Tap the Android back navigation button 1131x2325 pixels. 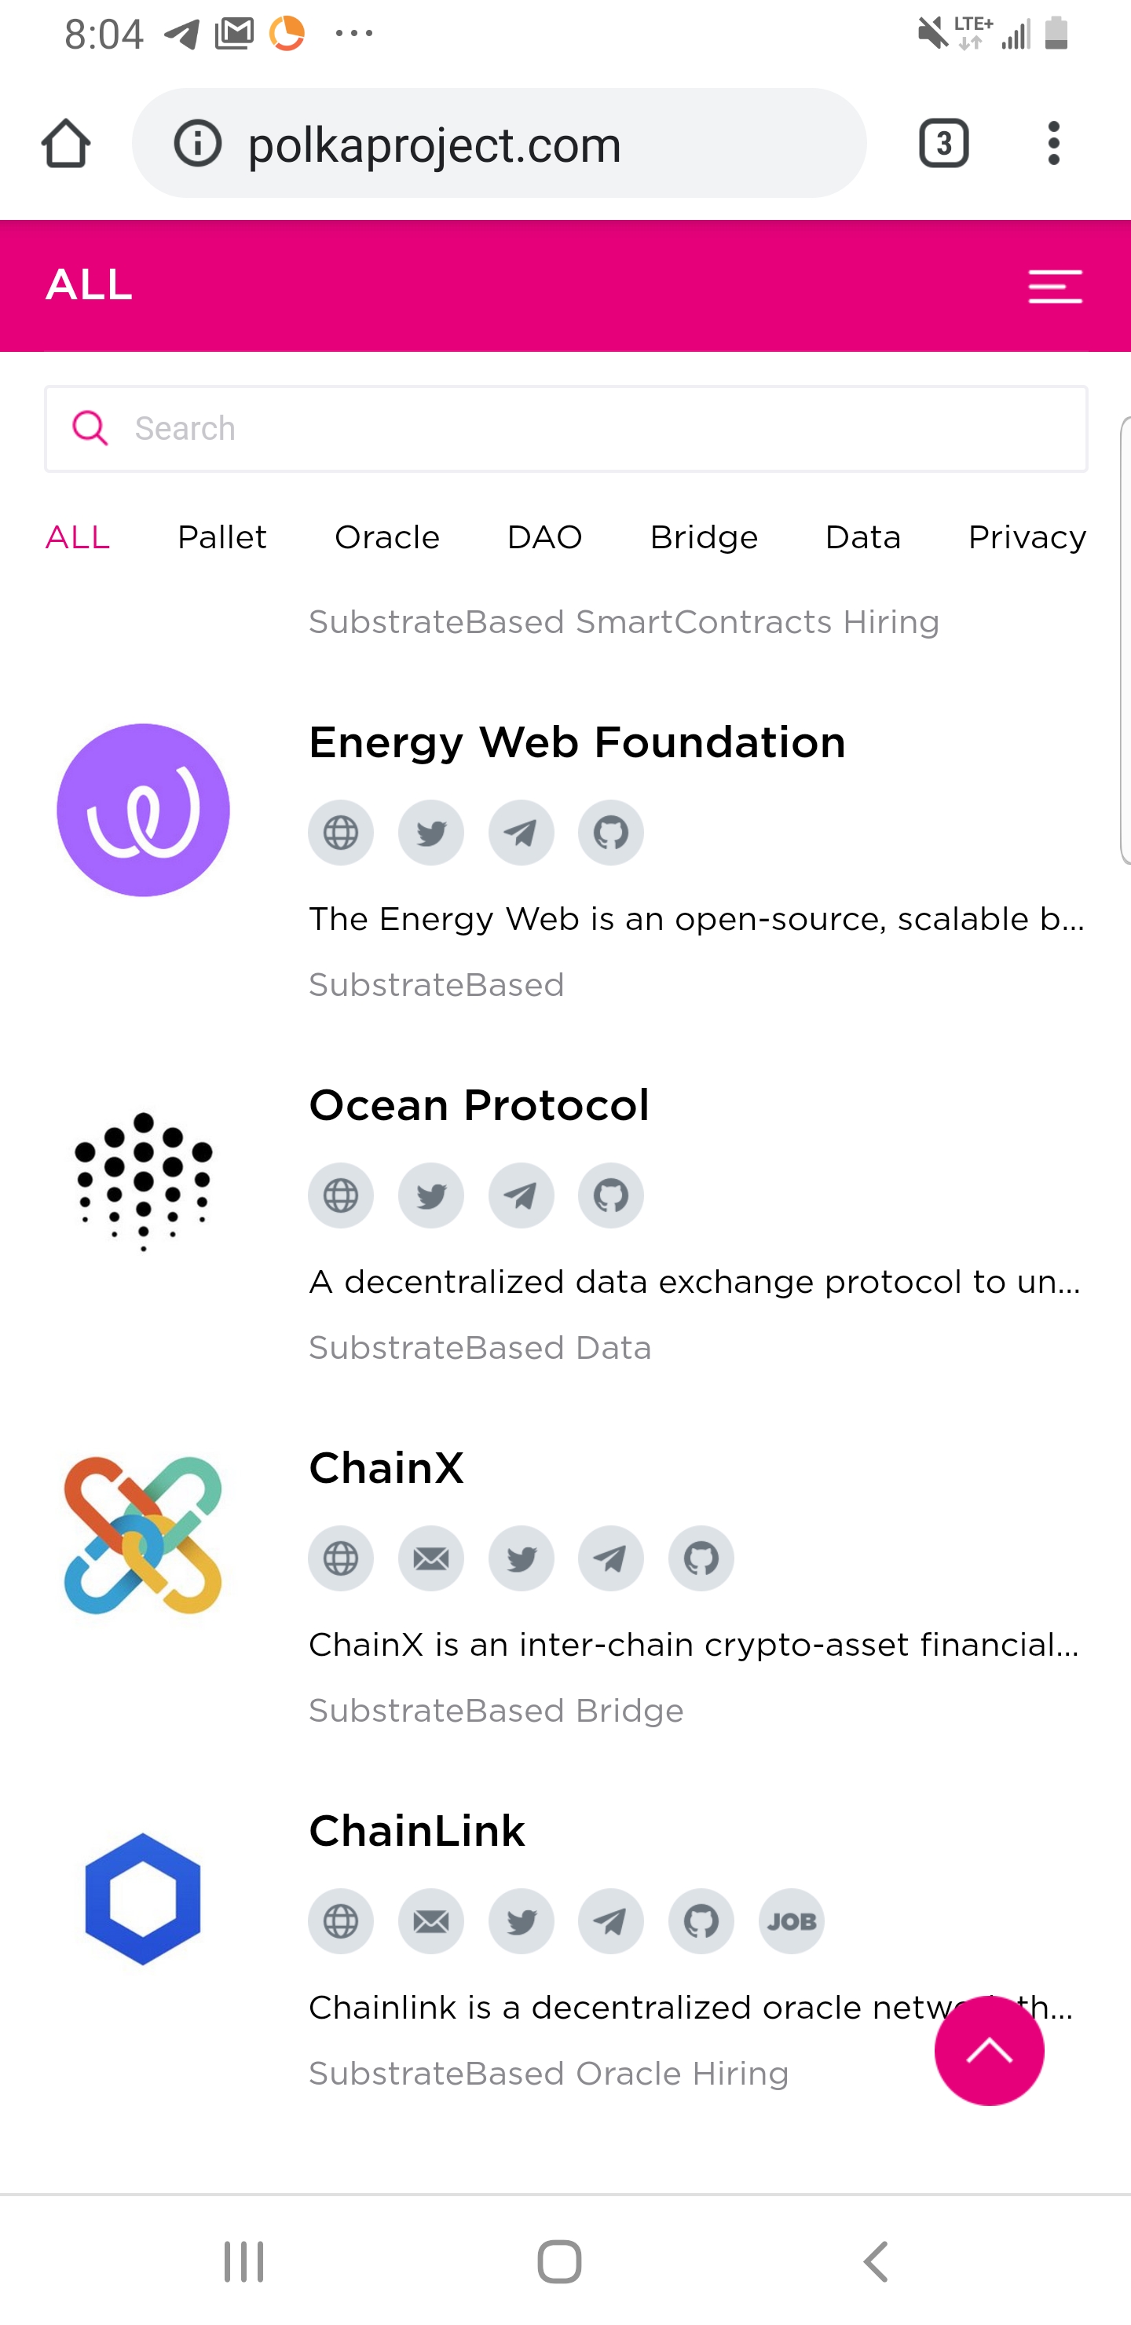(877, 2262)
